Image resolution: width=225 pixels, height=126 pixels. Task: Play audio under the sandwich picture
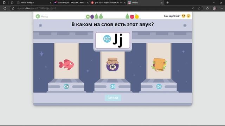click(159, 86)
